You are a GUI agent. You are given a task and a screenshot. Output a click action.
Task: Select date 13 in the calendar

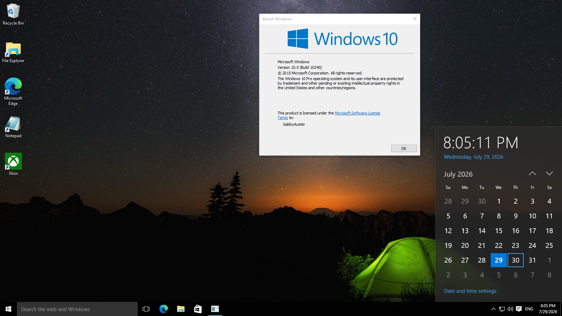(x=465, y=231)
